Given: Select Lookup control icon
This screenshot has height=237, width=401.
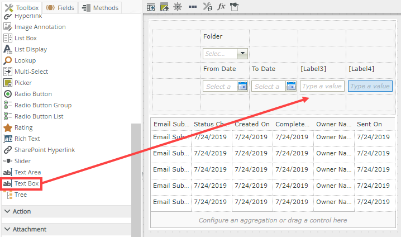Looking at the screenshot, I should click(x=8, y=60).
